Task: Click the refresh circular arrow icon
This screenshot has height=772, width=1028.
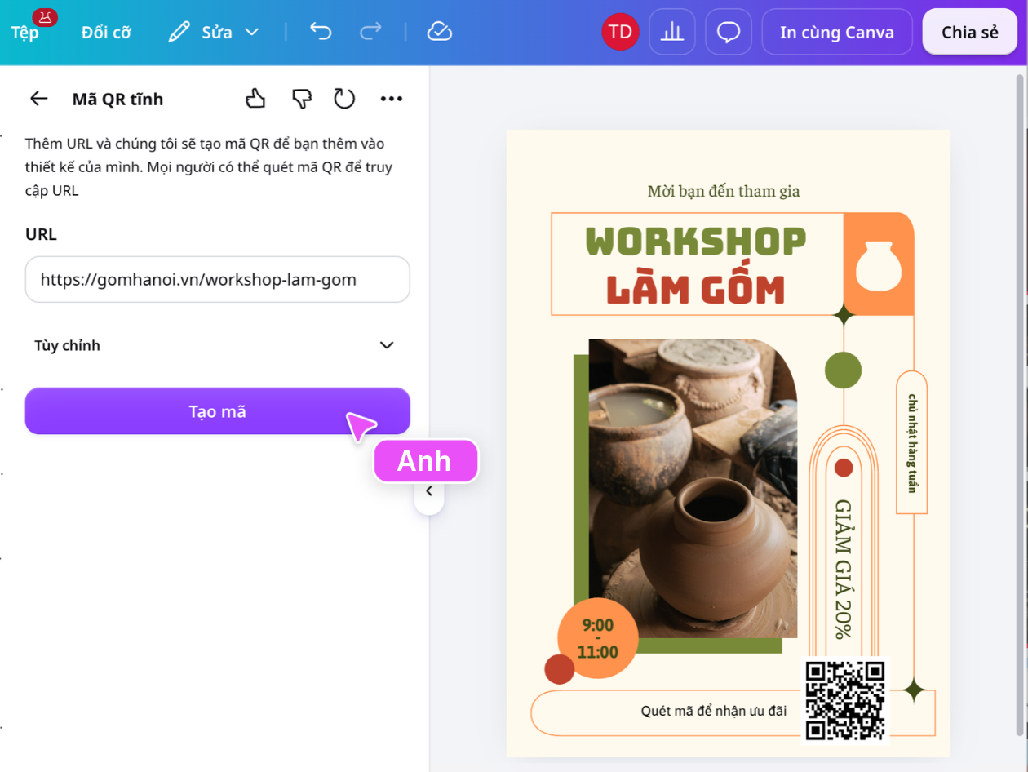Action: click(345, 99)
